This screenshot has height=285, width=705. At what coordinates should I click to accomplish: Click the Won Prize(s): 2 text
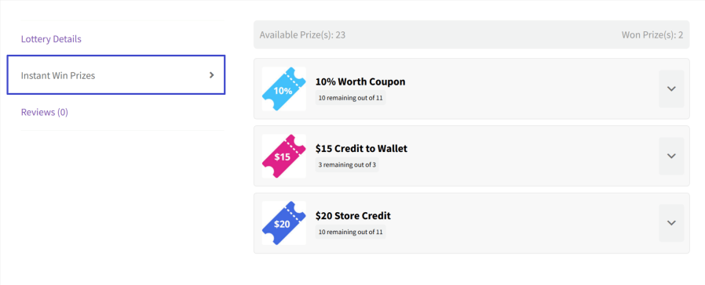pos(652,35)
